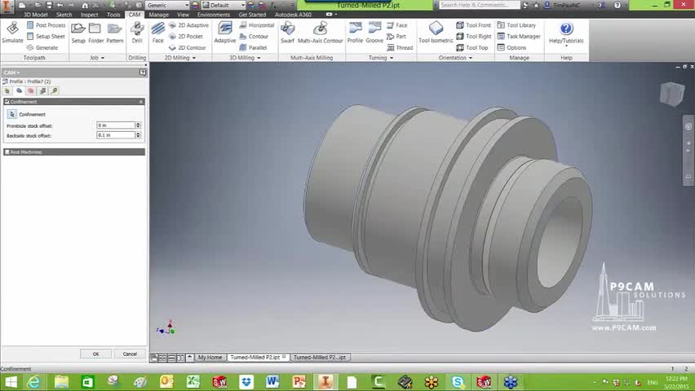
Task: Open the Sketch ribbon tab
Action: [x=64, y=15]
